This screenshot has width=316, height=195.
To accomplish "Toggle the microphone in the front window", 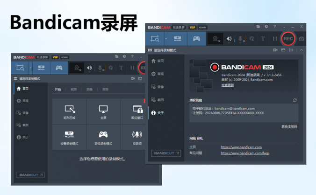I will pyautogui.click(x=240, y=39).
